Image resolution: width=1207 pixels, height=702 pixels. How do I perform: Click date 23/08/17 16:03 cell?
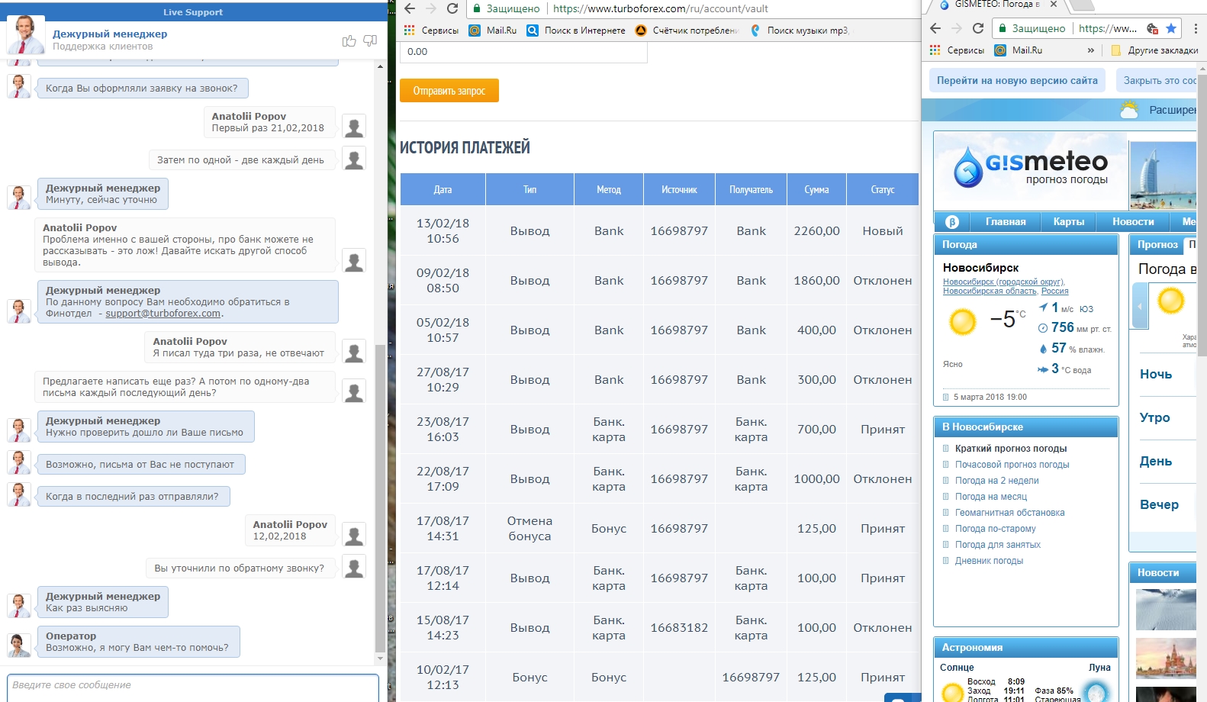click(x=443, y=430)
